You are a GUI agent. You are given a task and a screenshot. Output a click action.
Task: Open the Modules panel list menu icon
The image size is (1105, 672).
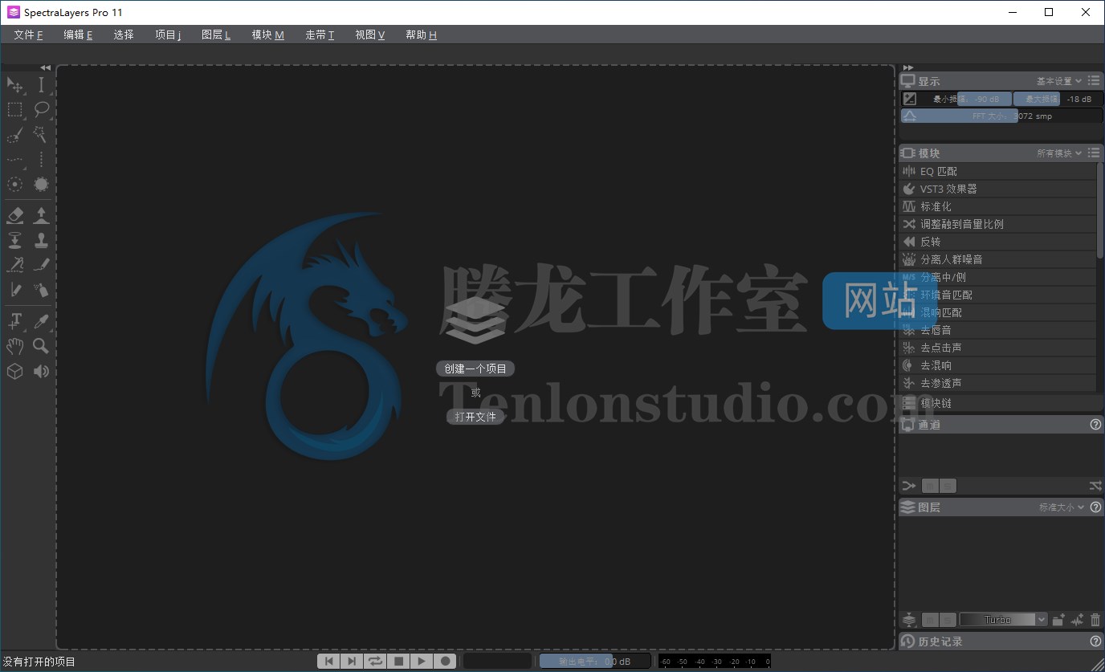point(1094,153)
